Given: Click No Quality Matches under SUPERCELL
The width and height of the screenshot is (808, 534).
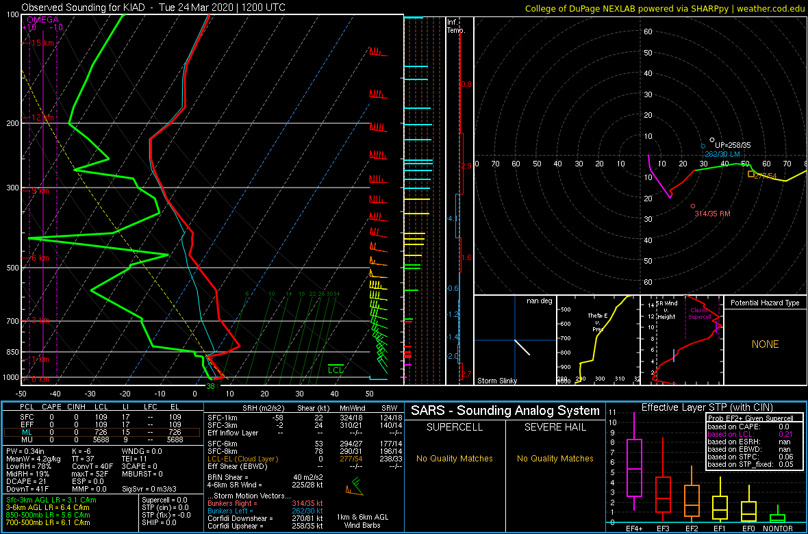Looking at the screenshot, I should coord(455,458).
